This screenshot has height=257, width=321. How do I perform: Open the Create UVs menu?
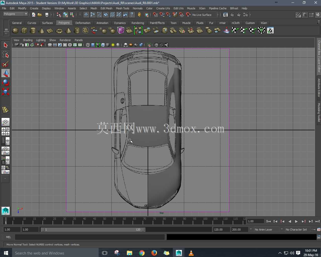point(163,8)
